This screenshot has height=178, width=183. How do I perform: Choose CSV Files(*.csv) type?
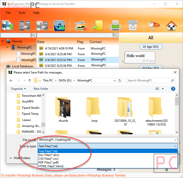(108, 159)
